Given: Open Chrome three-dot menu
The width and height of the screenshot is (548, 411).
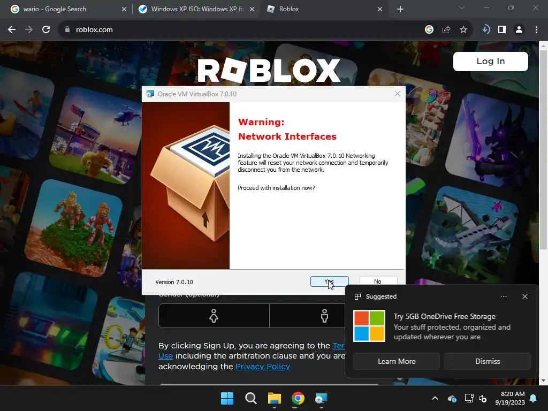Looking at the screenshot, I should (536, 30).
